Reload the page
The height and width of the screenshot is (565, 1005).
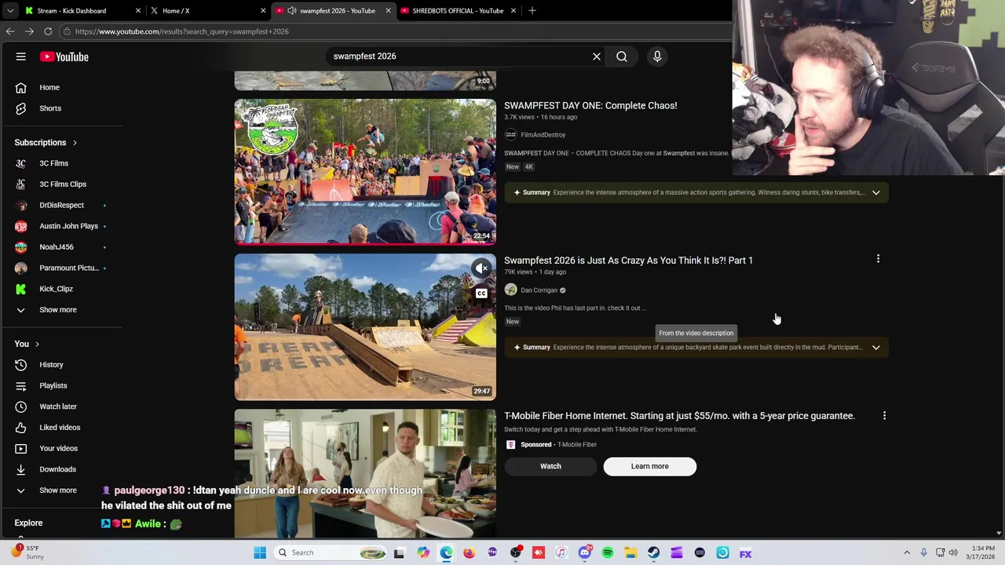point(48,31)
